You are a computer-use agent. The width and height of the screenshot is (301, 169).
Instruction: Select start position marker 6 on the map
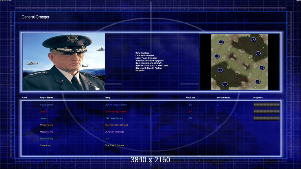262,67
